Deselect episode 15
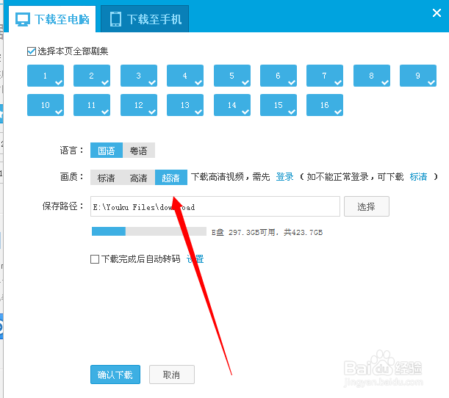This screenshot has width=449, height=398. coord(279,105)
